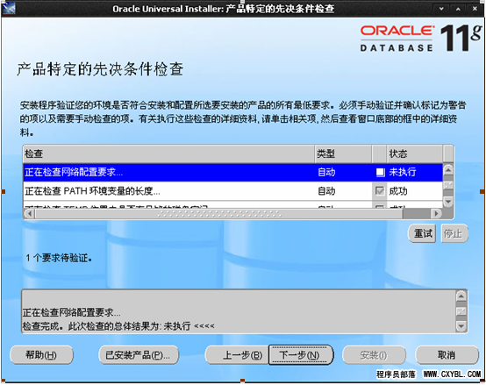This screenshot has height=385, width=486.
Task: Open 已安装产品(P)... dialog
Action: click(139, 354)
